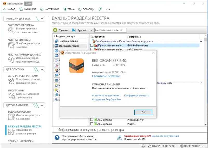The width and height of the screenshot is (208, 148).
Task: Click the warning triangle icon
Action: (x=119, y=138)
